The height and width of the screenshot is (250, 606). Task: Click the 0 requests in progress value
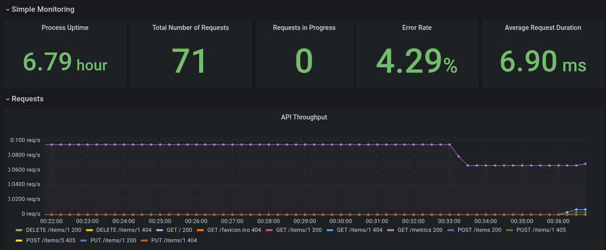304,62
